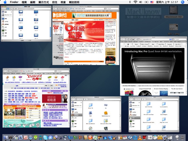
Task: Open the Finder menu
Action: 14,2
